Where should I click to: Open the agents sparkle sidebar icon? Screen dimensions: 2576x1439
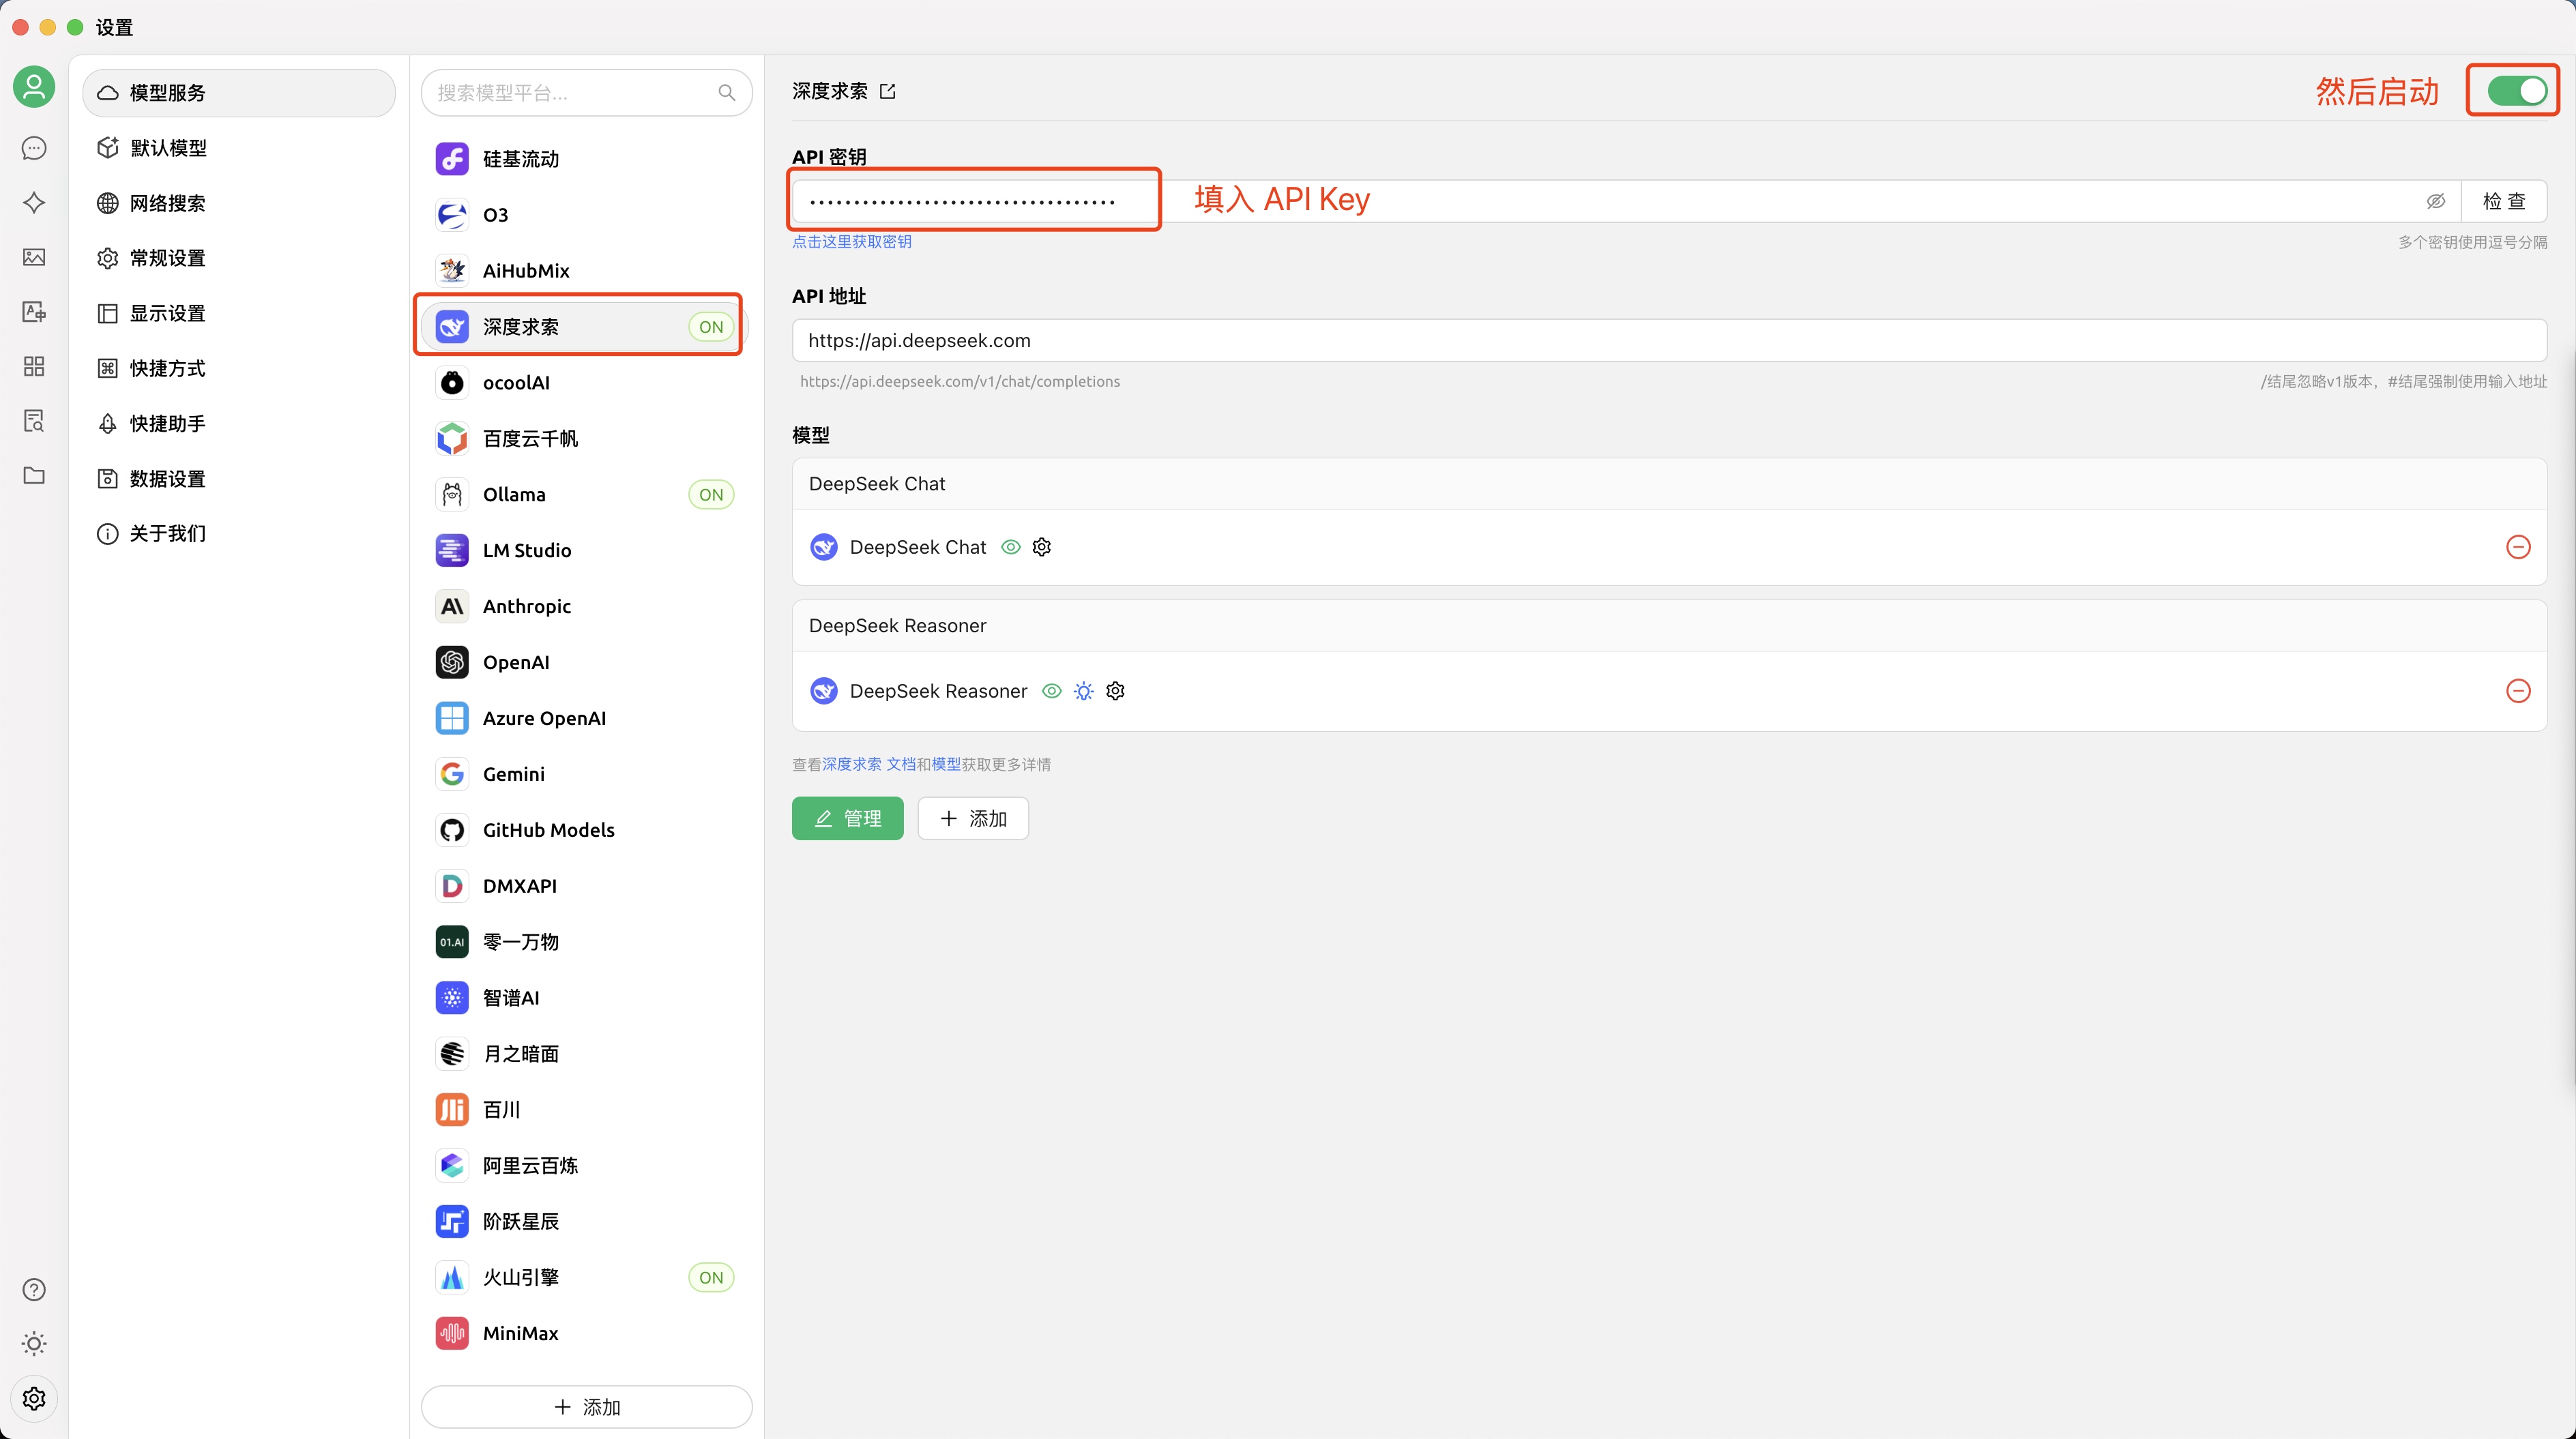(x=34, y=203)
